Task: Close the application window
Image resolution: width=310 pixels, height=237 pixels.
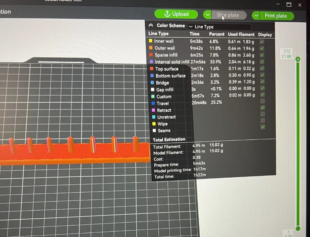Action: point(300,5)
